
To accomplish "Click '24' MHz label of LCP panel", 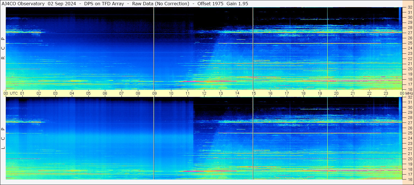I will point(410,138).
